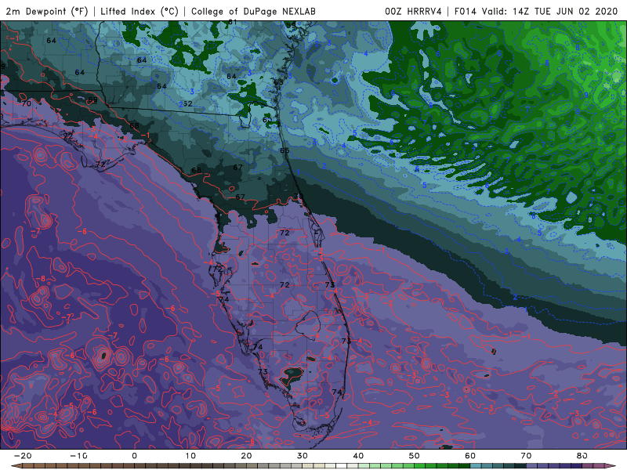The image size is (627, 470).
Task: Click the dewpoint value 66 on the map
Action: click(x=197, y=170)
